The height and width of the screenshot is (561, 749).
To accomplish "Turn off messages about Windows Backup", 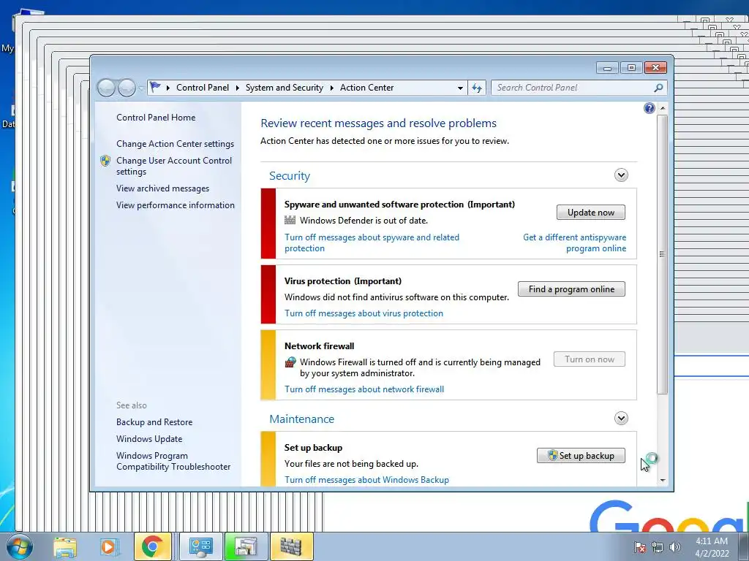I will (x=366, y=480).
